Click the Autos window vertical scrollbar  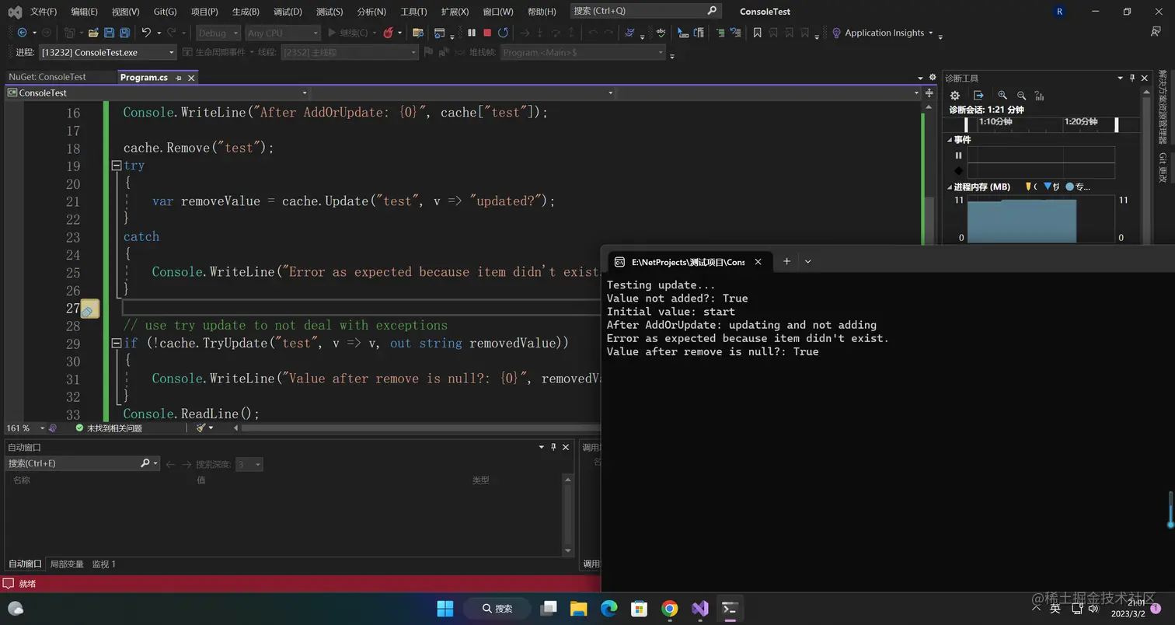coord(567,514)
